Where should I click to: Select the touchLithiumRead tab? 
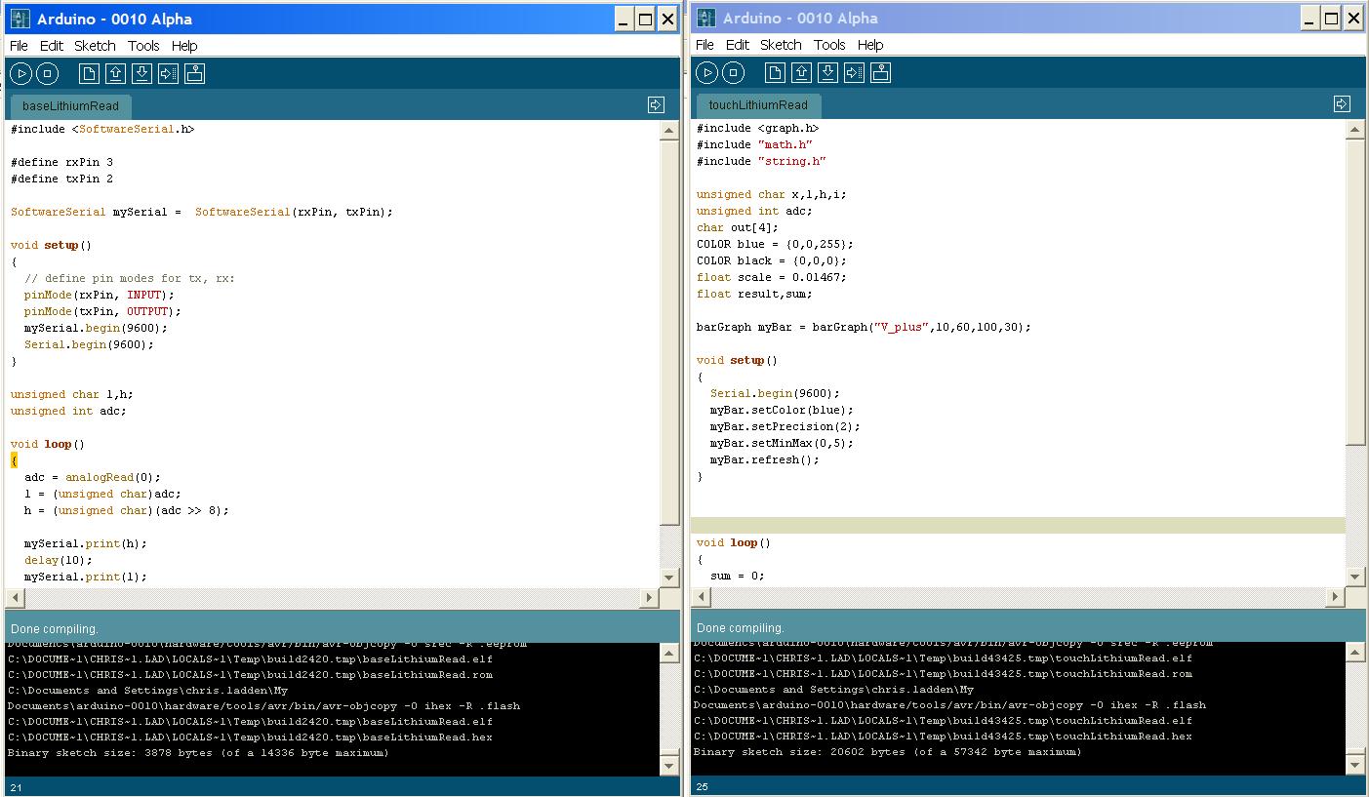pyautogui.click(x=758, y=104)
